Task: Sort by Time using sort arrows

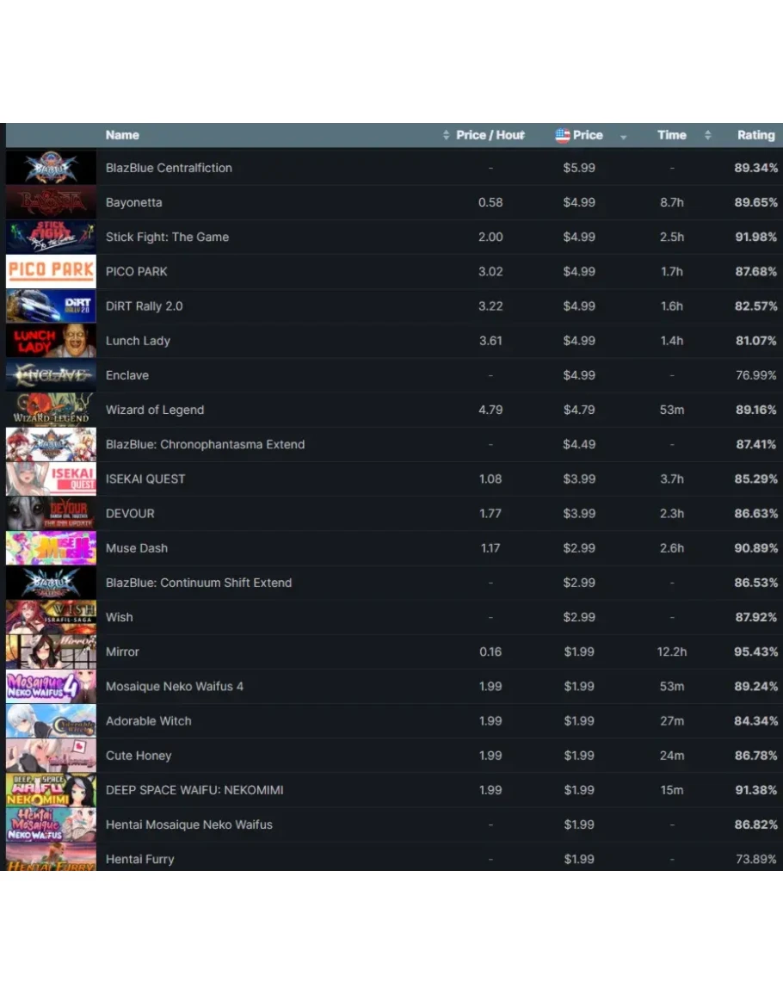Action: [707, 135]
